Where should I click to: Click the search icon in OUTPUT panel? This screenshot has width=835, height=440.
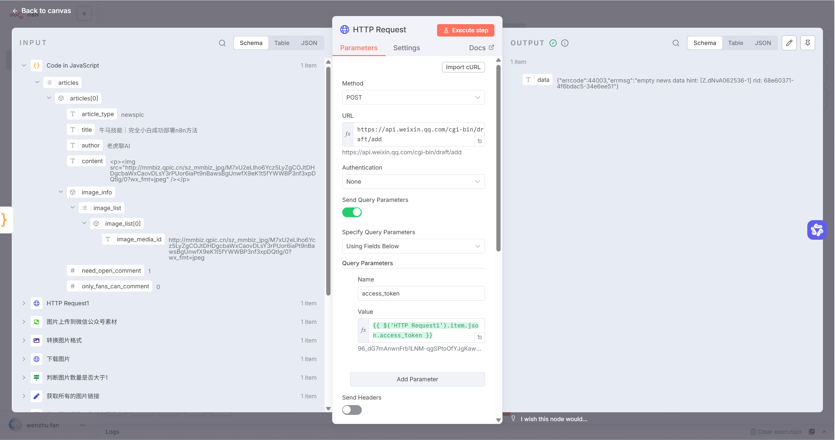click(676, 43)
